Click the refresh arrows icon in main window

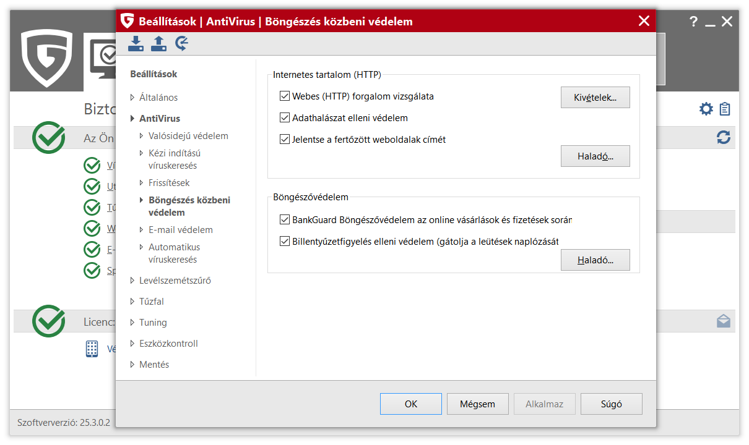tap(724, 137)
